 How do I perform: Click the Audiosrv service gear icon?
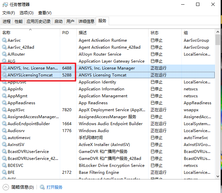[4, 131]
